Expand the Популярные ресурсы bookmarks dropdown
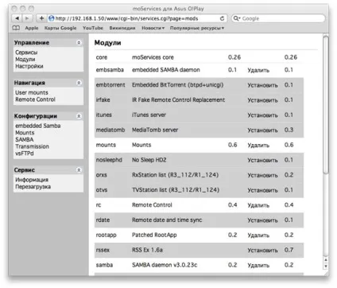Viewport: 337px width, 288px height. [x=197, y=28]
